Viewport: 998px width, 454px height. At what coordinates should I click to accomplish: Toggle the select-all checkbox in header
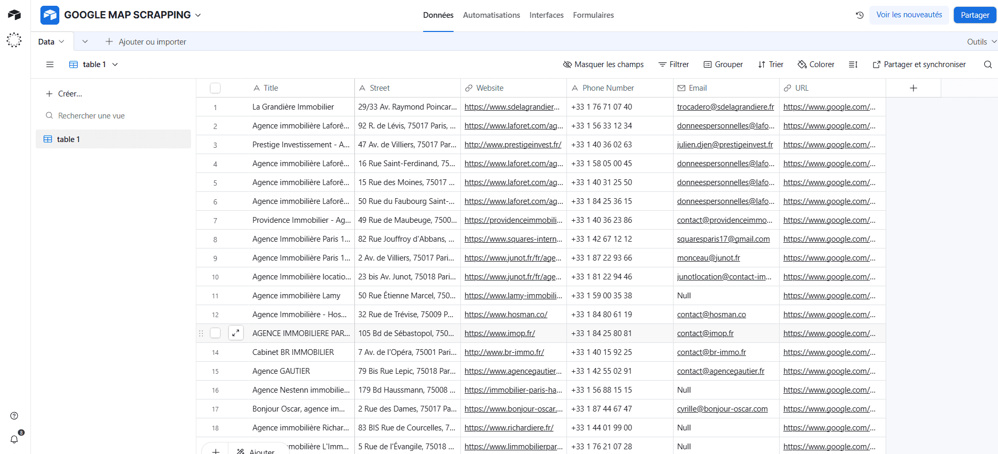(x=215, y=88)
